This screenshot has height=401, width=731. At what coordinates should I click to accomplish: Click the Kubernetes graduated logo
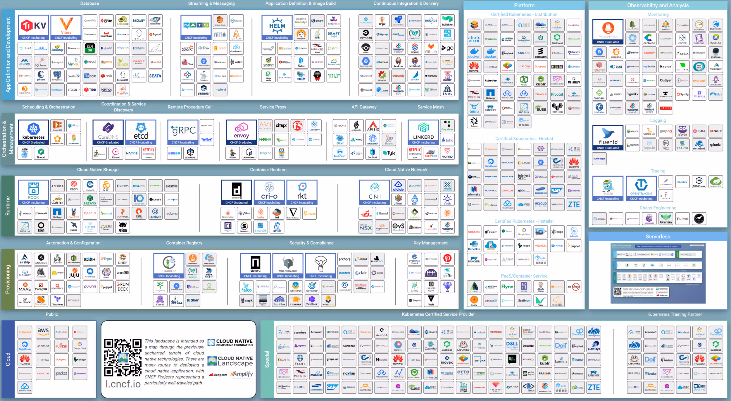33,132
